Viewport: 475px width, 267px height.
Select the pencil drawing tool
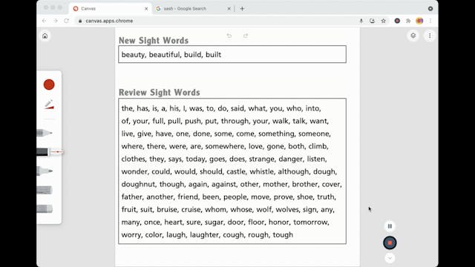pyautogui.click(x=45, y=133)
